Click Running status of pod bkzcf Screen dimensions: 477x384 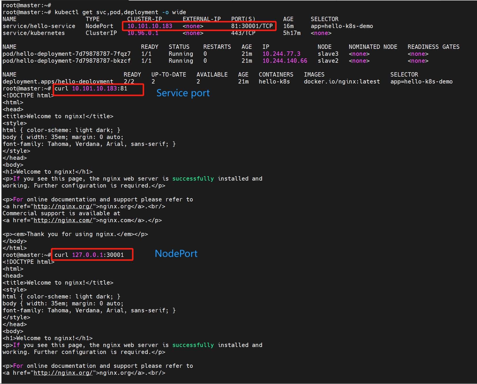181,61
